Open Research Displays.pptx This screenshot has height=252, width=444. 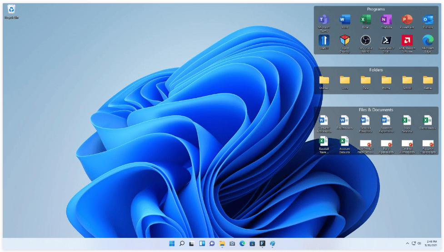click(x=428, y=147)
